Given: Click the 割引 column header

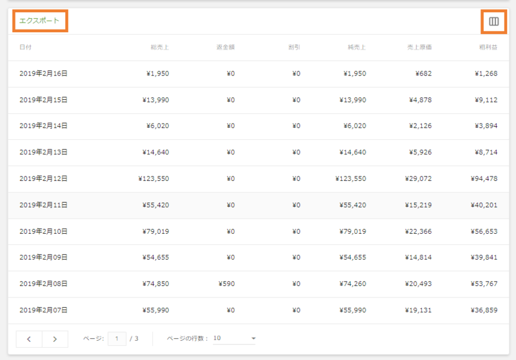Looking at the screenshot, I should tap(294, 48).
